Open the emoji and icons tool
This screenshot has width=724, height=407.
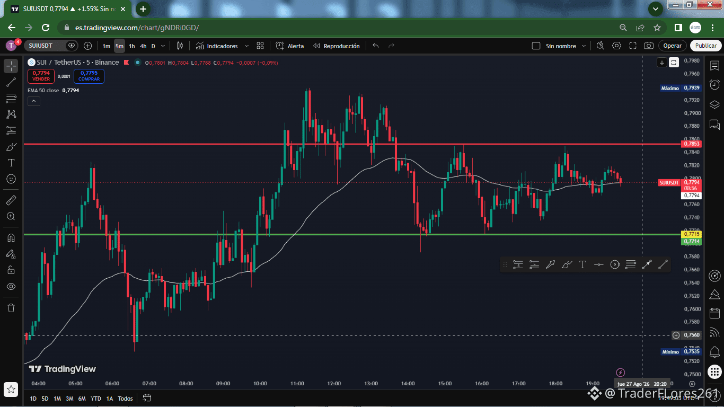coord(11,179)
